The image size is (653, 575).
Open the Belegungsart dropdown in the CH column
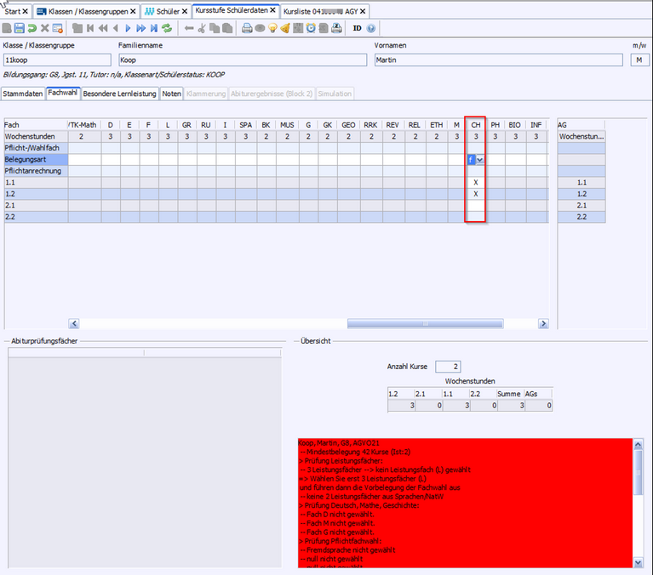pos(481,160)
